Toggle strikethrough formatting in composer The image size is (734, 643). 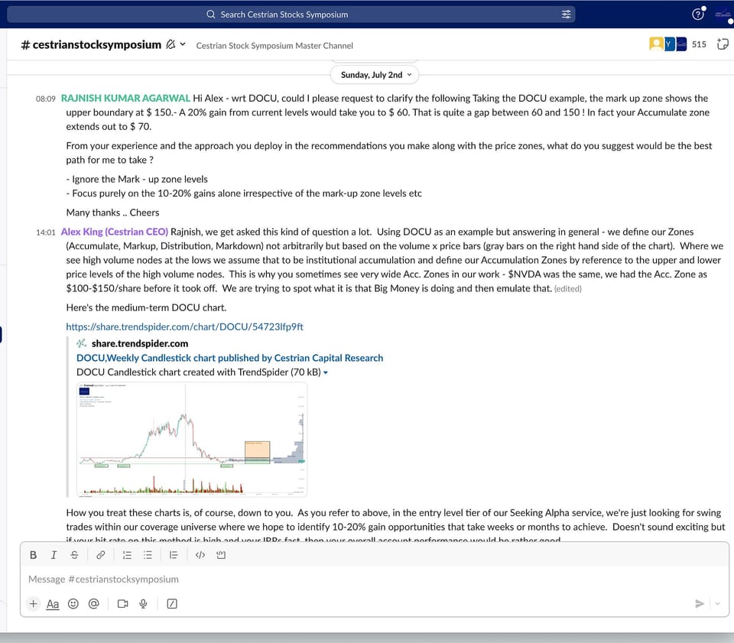[74, 555]
